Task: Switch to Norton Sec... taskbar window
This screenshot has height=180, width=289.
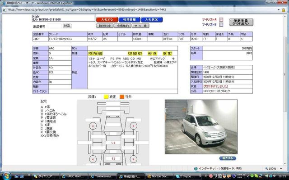Action: (x=159, y=176)
